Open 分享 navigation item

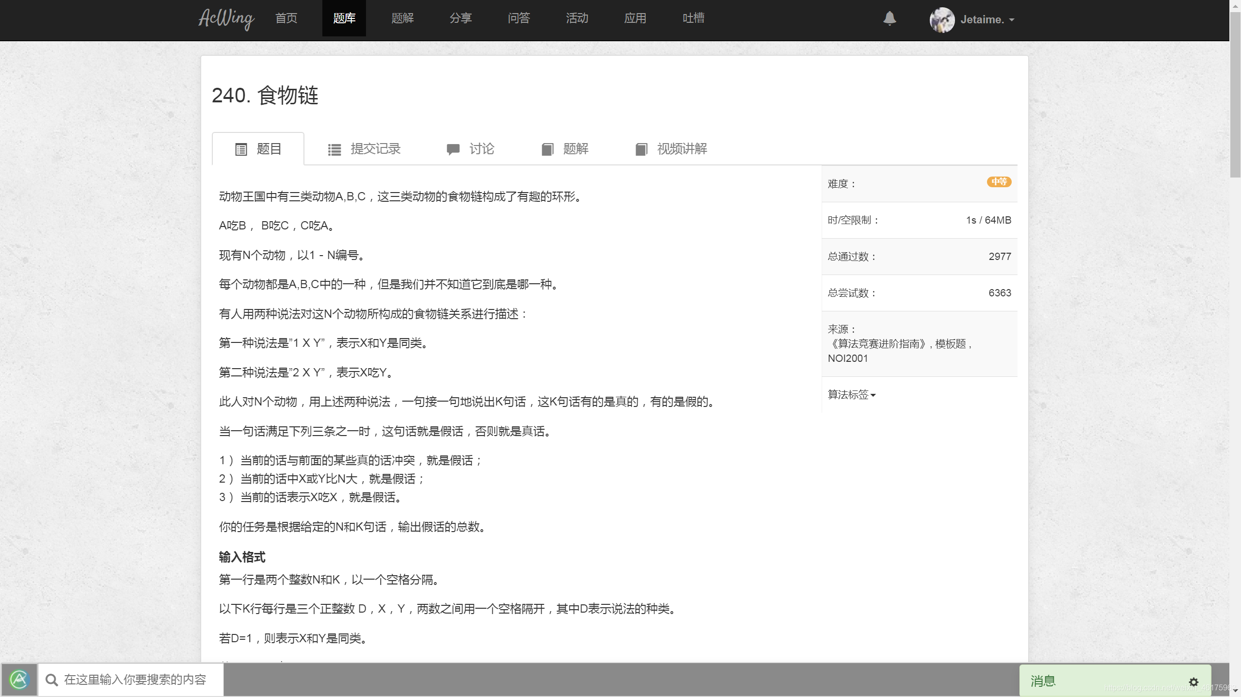click(x=461, y=18)
